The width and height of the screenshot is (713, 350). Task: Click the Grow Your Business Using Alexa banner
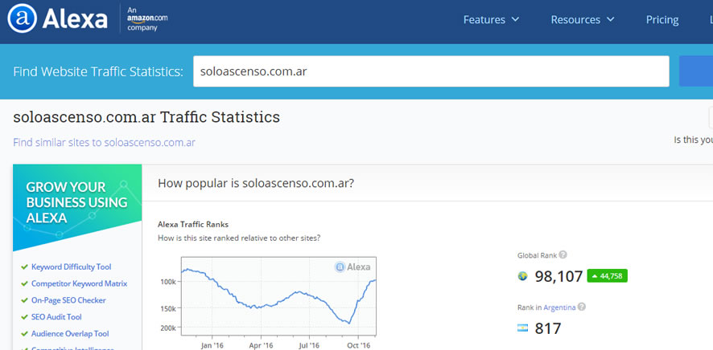click(77, 207)
